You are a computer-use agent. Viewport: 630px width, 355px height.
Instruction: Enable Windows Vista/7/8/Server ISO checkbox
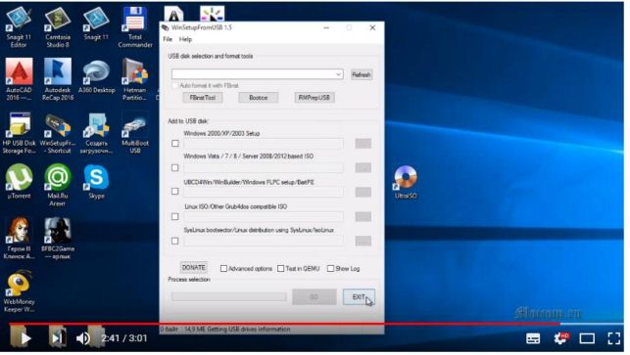coord(175,167)
